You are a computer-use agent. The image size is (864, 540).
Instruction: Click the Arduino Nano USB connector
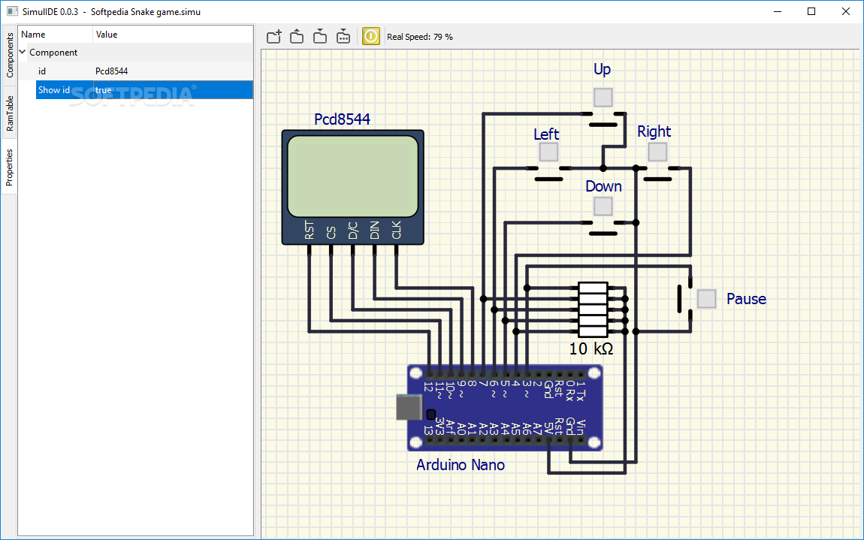coord(408,408)
